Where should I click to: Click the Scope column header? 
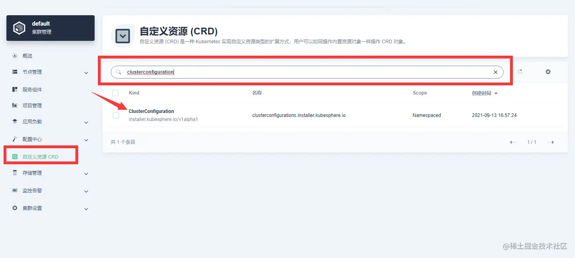[x=420, y=93]
